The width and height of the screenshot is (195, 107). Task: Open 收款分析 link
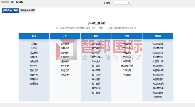65,52
